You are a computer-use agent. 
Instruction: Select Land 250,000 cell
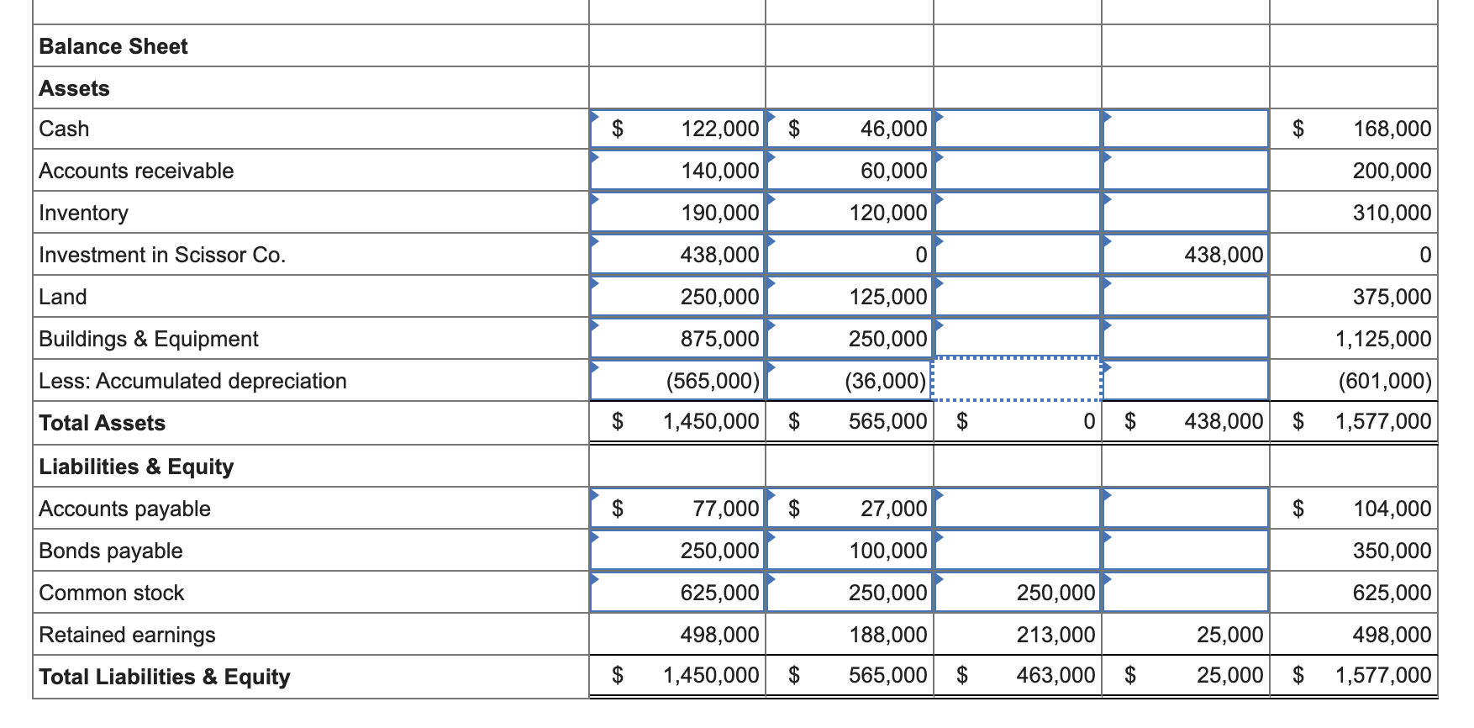(x=677, y=297)
